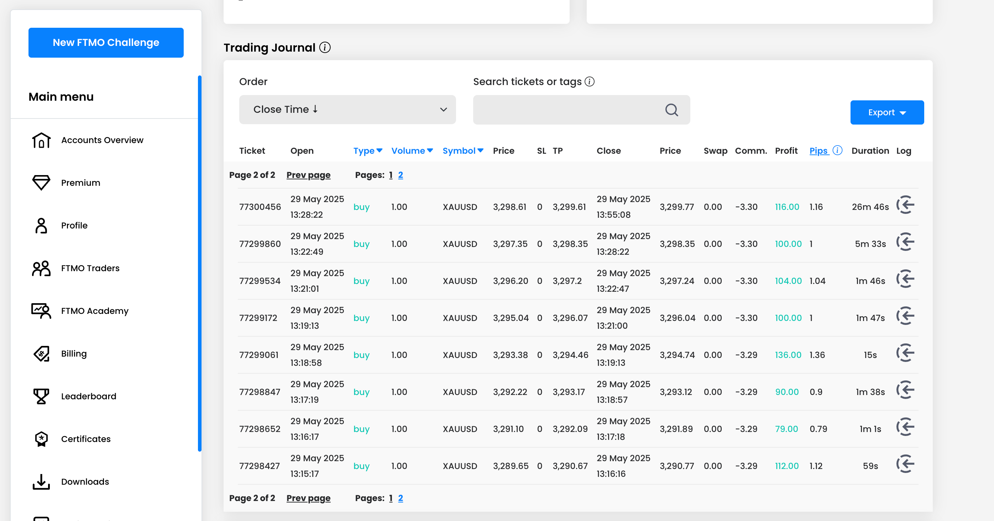Image resolution: width=994 pixels, height=521 pixels.
Task: Open log for ticket 77300456
Action: (905, 205)
